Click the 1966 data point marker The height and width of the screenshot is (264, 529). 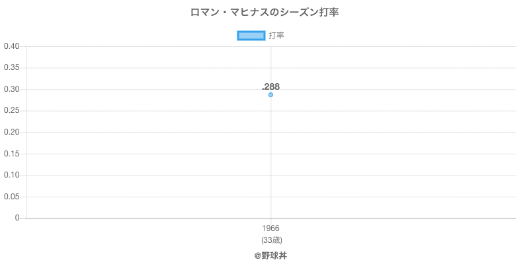coord(270,95)
